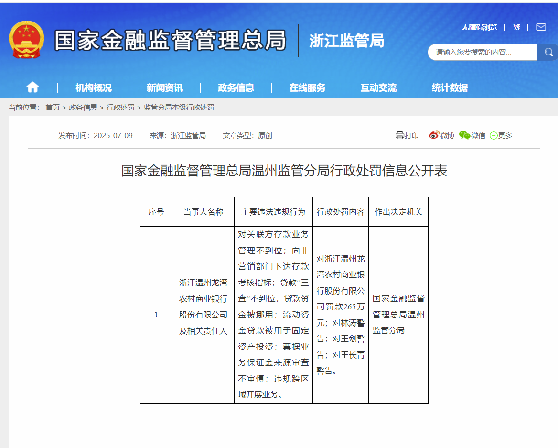Click table header 当事人名称
The image size is (558, 448).
tap(203, 212)
